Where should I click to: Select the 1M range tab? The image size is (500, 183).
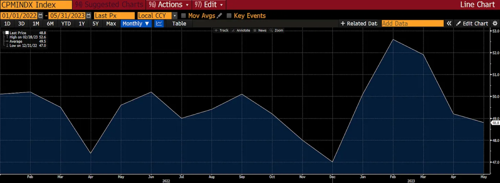point(36,24)
